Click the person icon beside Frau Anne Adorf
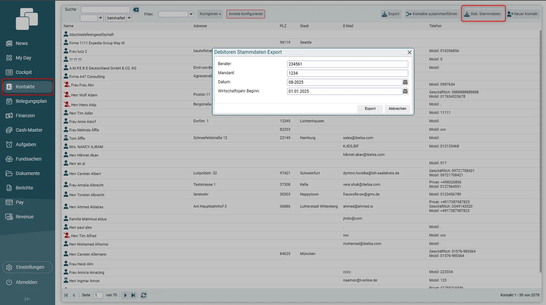The height and width of the screenshot is (305, 546). [x=66, y=121]
